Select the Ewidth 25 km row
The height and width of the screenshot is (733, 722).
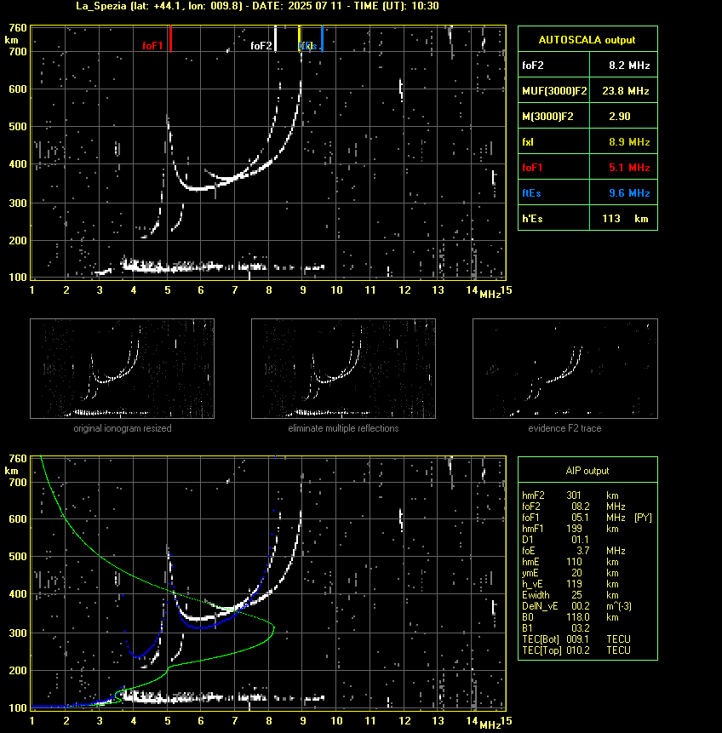coord(570,595)
